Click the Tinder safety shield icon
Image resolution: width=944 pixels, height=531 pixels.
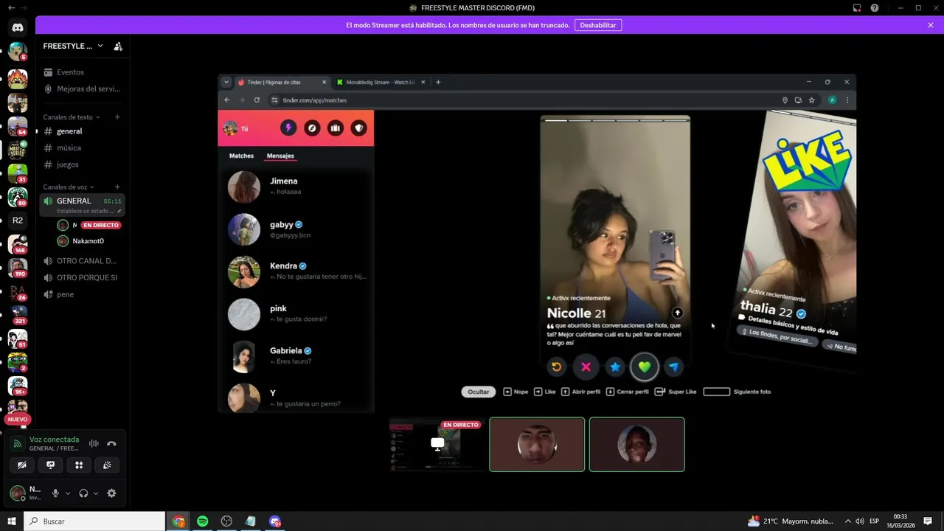(359, 128)
